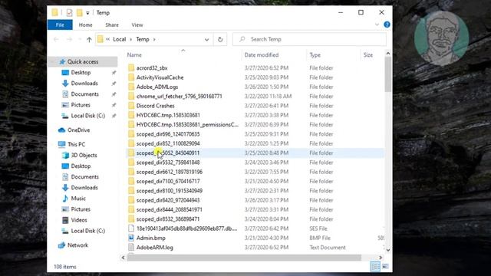Viewport: 491px width, 276px height.
Task: Sort by the Name column header
Action: [x=134, y=54]
